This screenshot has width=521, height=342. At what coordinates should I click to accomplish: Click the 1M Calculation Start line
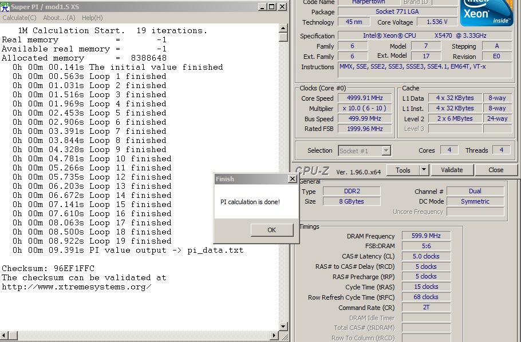(113, 30)
